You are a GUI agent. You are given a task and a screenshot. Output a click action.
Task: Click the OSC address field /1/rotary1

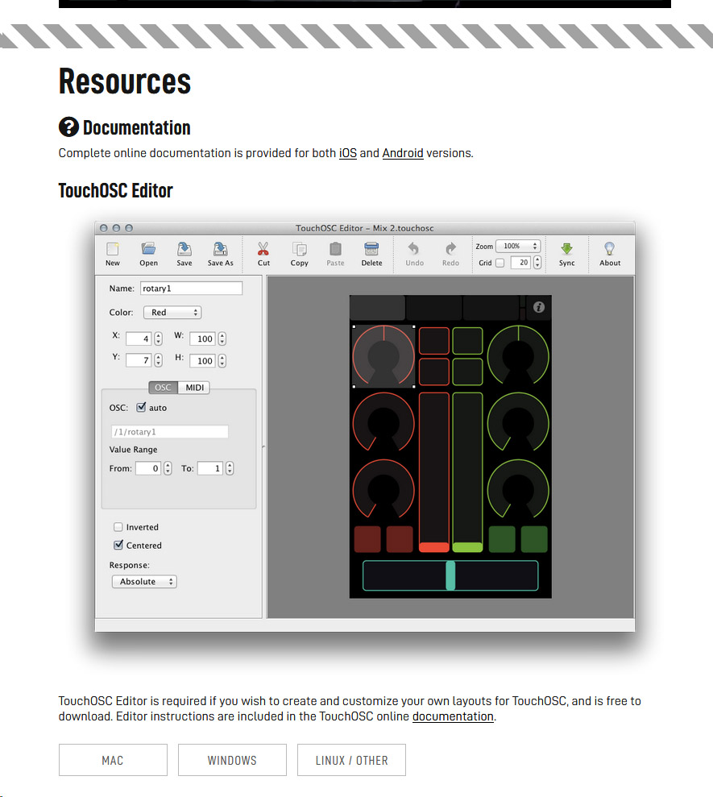[x=169, y=431]
